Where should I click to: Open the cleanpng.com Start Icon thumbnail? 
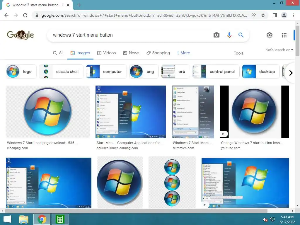pyautogui.click(x=48, y=112)
